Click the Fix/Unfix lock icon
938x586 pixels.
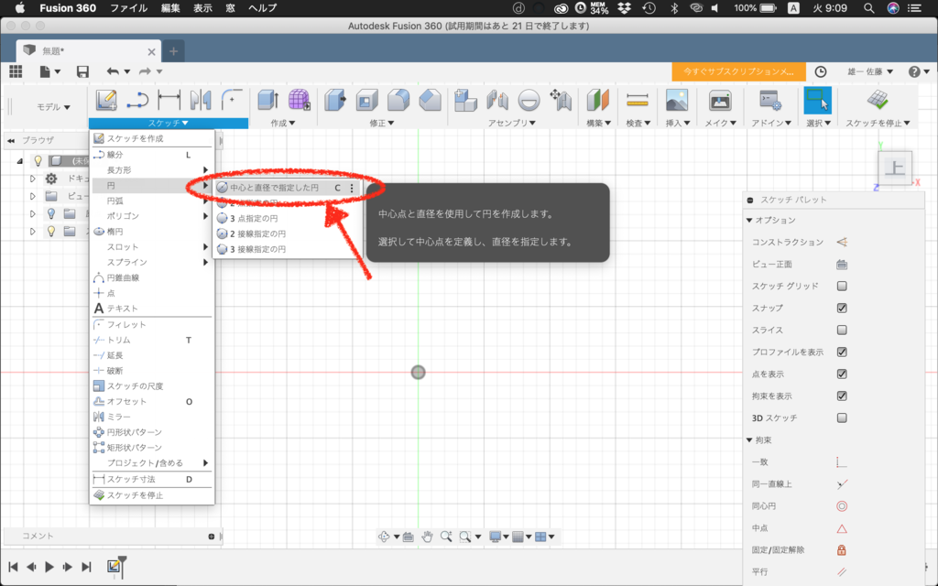(842, 550)
